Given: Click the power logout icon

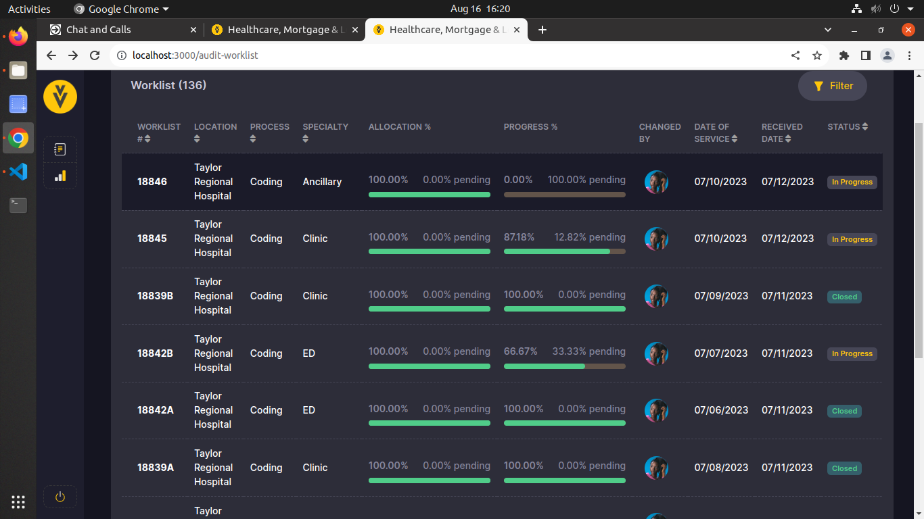Looking at the screenshot, I should tap(60, 497).
